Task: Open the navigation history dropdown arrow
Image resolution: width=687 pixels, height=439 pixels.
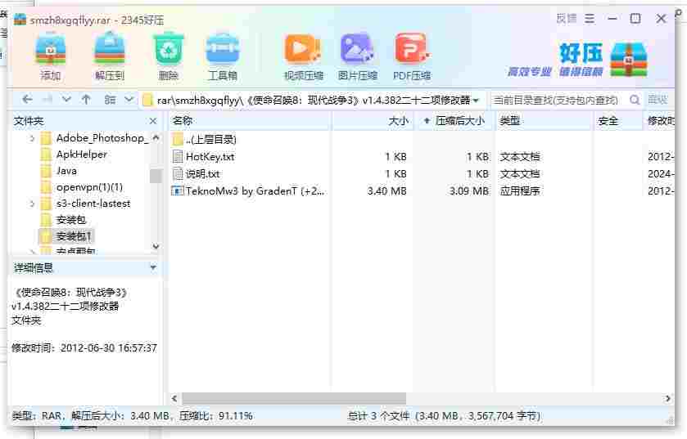Action: click(x=66, y=100)
